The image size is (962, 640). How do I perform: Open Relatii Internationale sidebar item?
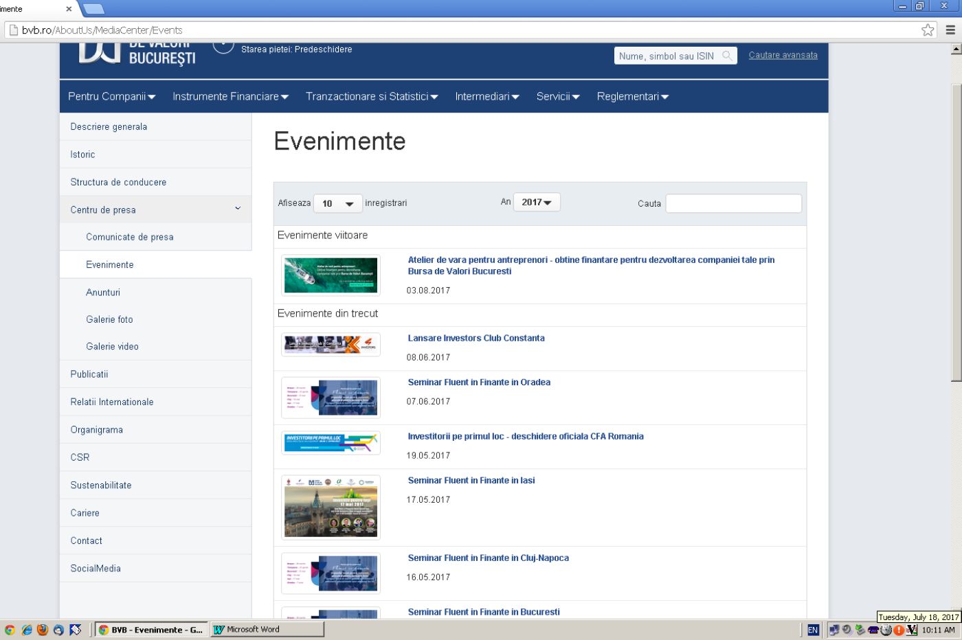155,402
